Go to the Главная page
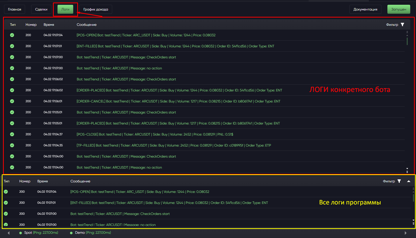416x238 pixels. [15, 9]
